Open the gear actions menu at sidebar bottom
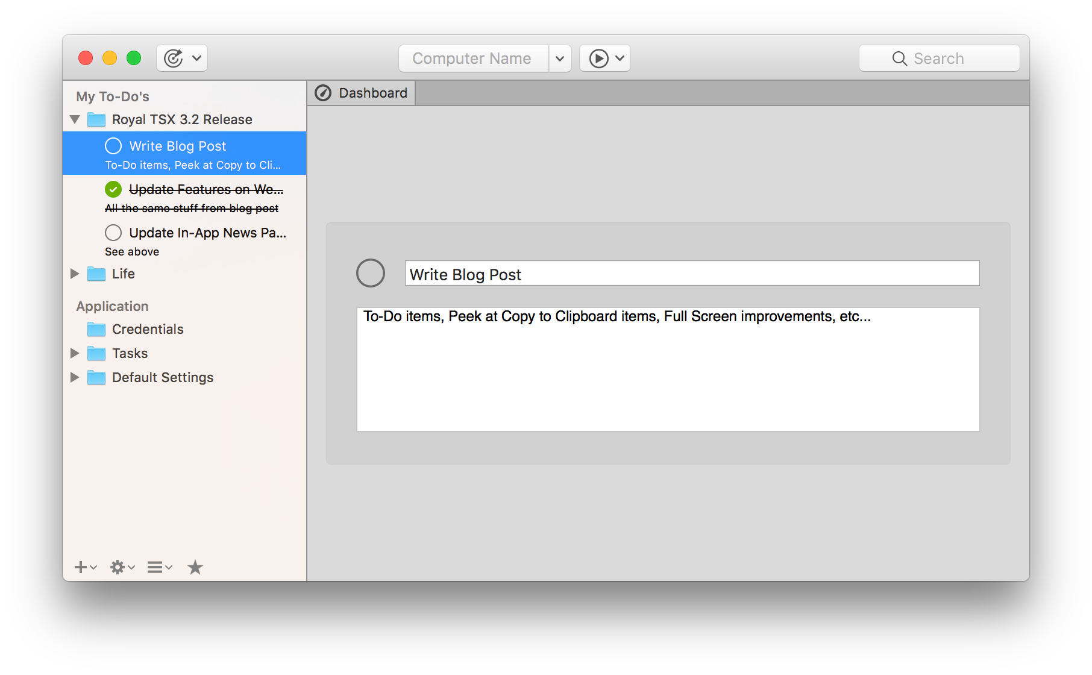The image size is (1092, 675). point(122,567)
